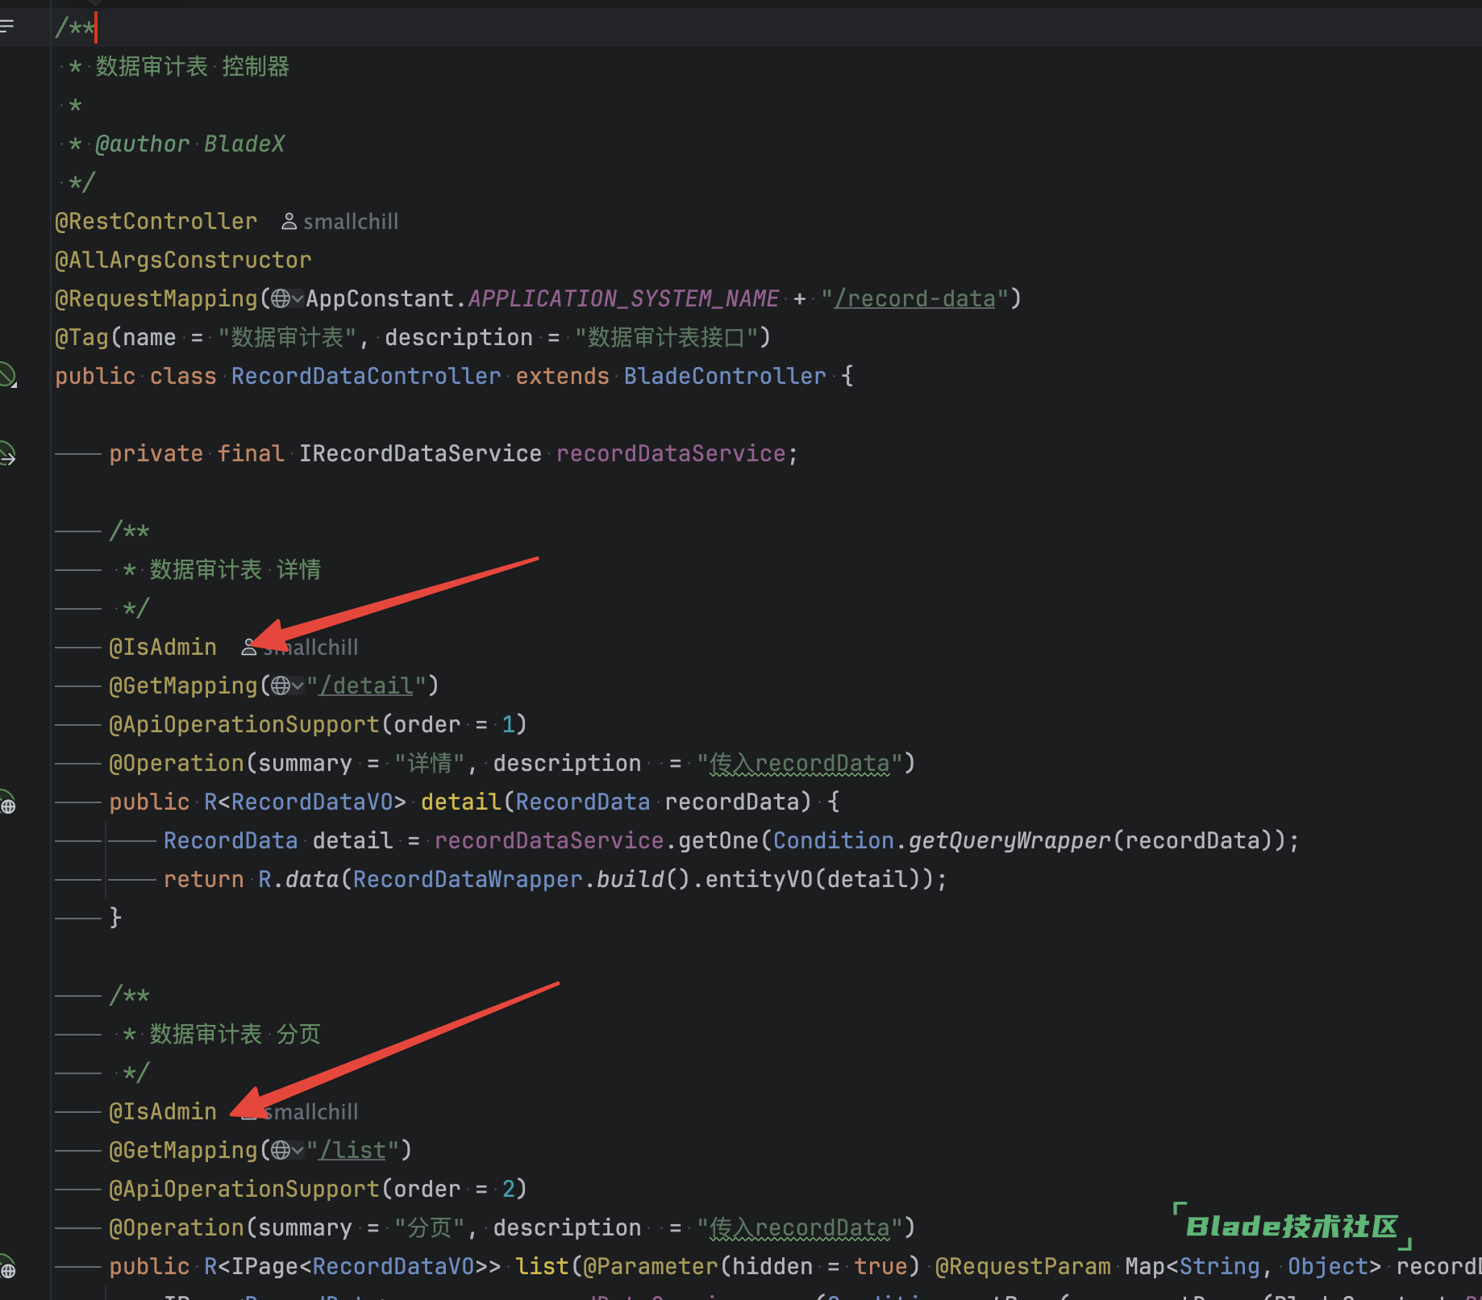1482x1300 pixels.
Task: Click the Spring bean gutter icon beside RecordDataController class
Action: tap(7, 375)
